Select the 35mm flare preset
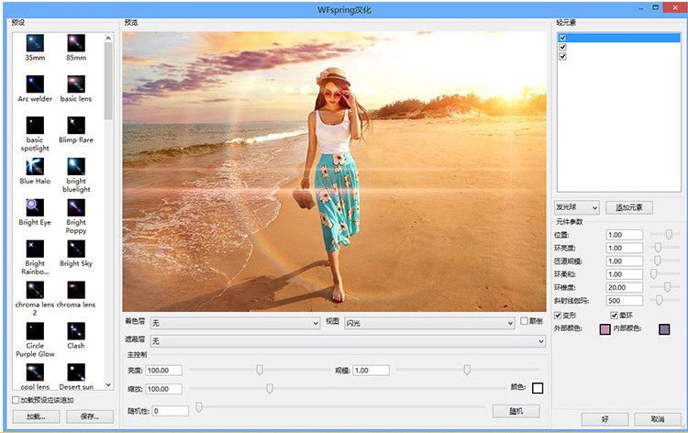The height and width of the screenshot is (433, 688). coord(36,43)
